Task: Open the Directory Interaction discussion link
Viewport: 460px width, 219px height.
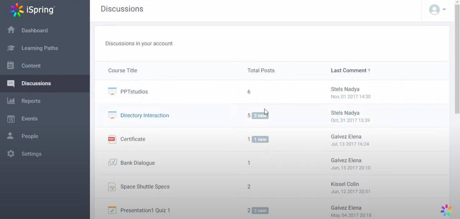Action: point(144,115)
